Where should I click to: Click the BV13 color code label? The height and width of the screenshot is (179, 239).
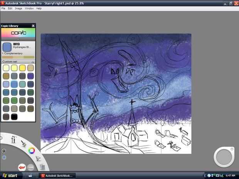pos(17,44)
